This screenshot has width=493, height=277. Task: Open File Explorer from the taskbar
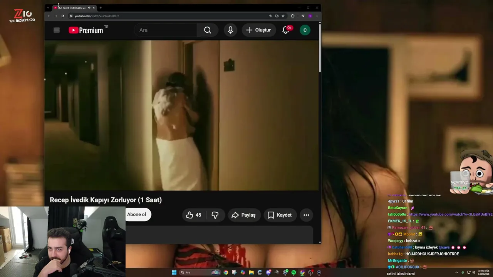(x=251, y=272)
